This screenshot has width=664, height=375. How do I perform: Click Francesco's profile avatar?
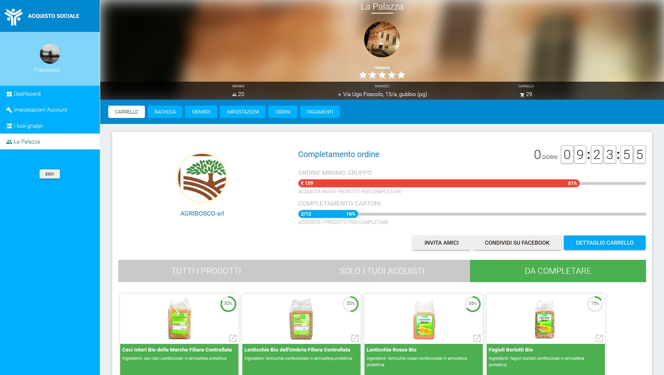50,54
